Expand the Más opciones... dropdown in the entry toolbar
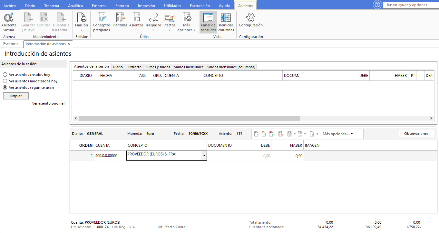 click(x=337, y=134)
